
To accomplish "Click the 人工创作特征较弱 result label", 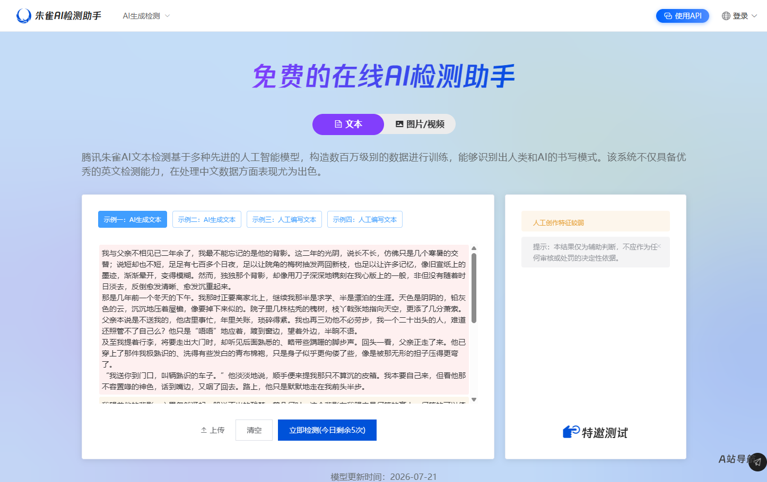I will [559, 222].
